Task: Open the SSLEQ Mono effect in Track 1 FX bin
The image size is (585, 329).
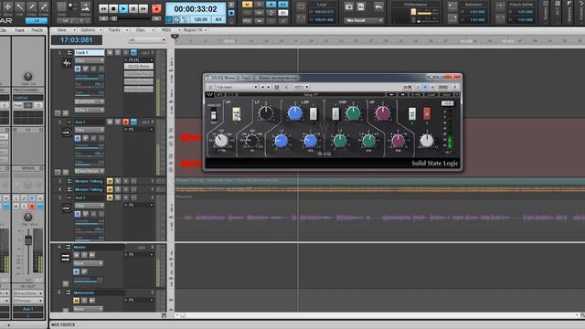Action: tap(138, 67)
